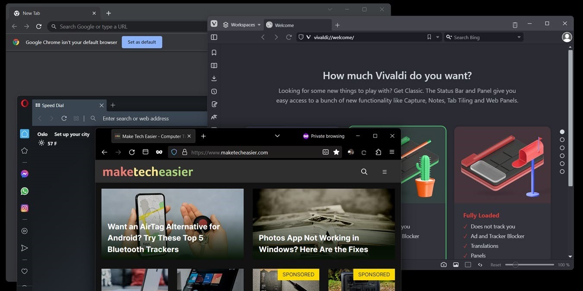Click the Set as default button in Chrome

(x=142, y=42)
